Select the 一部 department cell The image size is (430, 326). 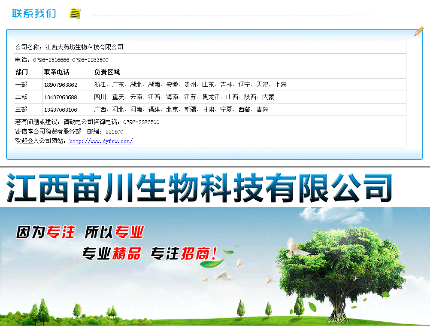click(28, 85)
